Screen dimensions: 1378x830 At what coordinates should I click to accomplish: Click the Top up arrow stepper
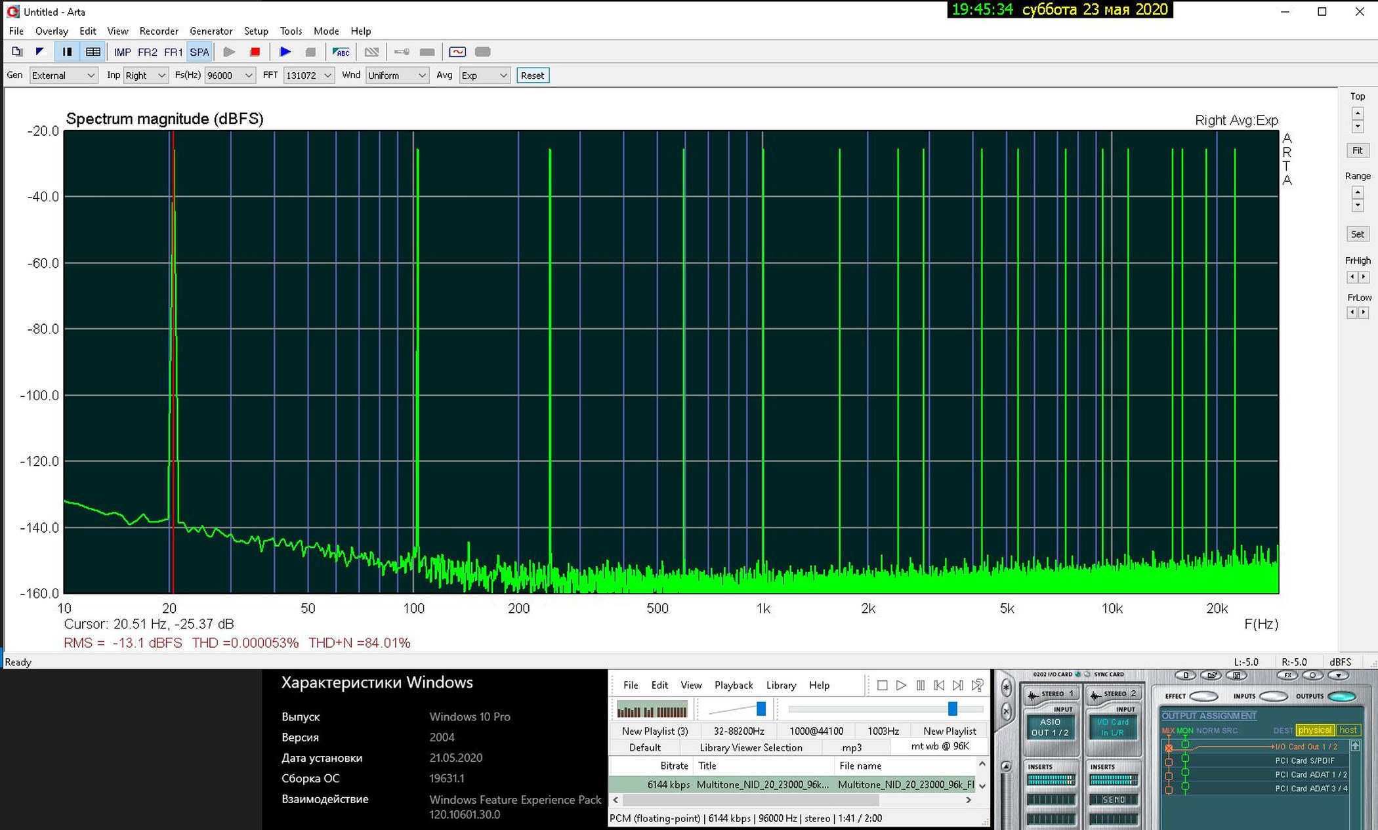point(1358,113)
